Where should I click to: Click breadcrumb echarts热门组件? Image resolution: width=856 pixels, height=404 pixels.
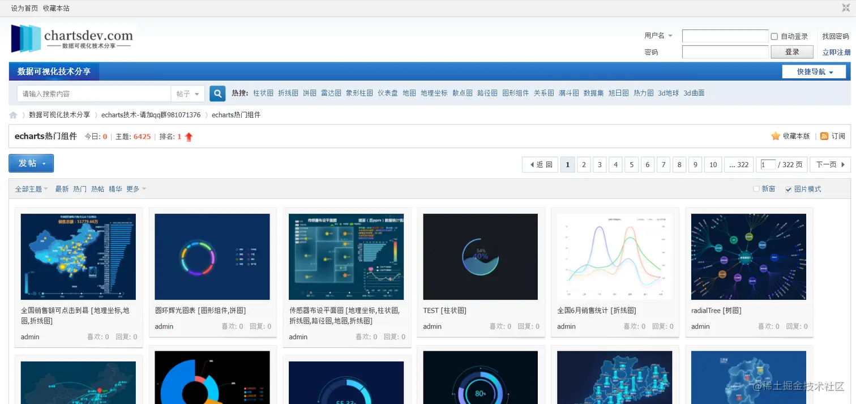[x=236, y=115]
